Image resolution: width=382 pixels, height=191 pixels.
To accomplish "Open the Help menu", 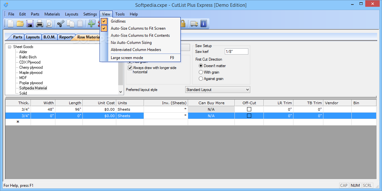I will tap(134, 14).
